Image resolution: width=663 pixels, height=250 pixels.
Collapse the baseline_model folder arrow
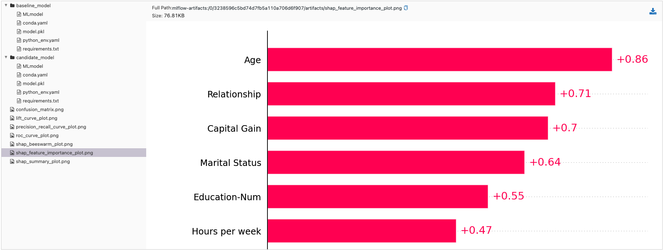[x=6, y=5]
